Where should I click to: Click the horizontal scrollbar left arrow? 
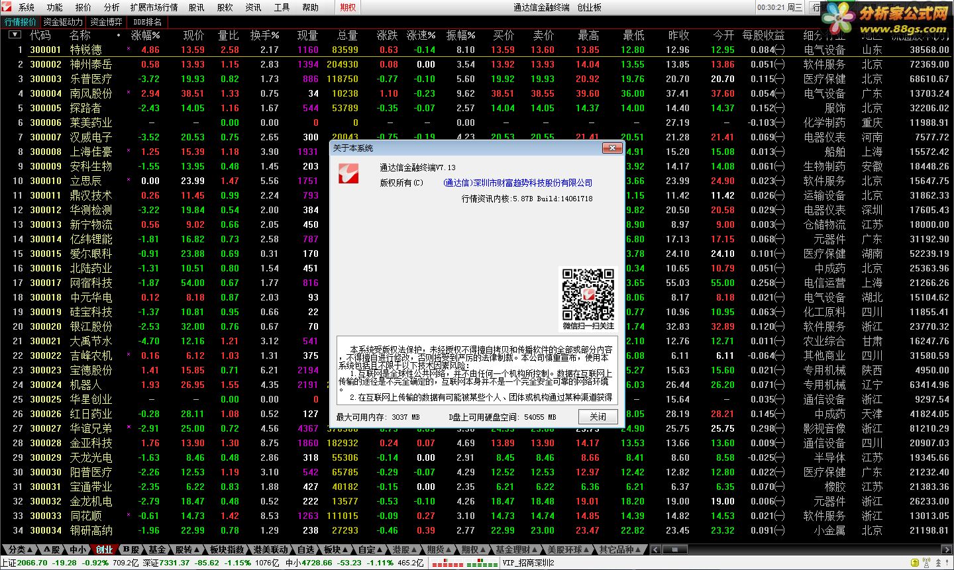pyautogui.click(x=655, y=549)
